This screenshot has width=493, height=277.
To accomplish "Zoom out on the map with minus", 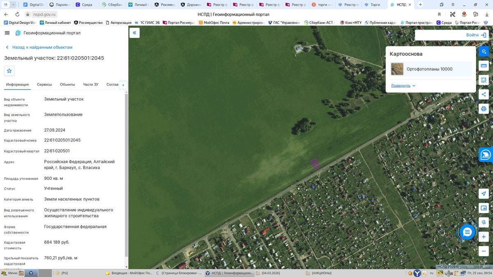I will click(x=484, y=251).
